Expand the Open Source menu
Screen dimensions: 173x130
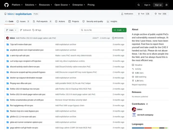tap(62, 5)
